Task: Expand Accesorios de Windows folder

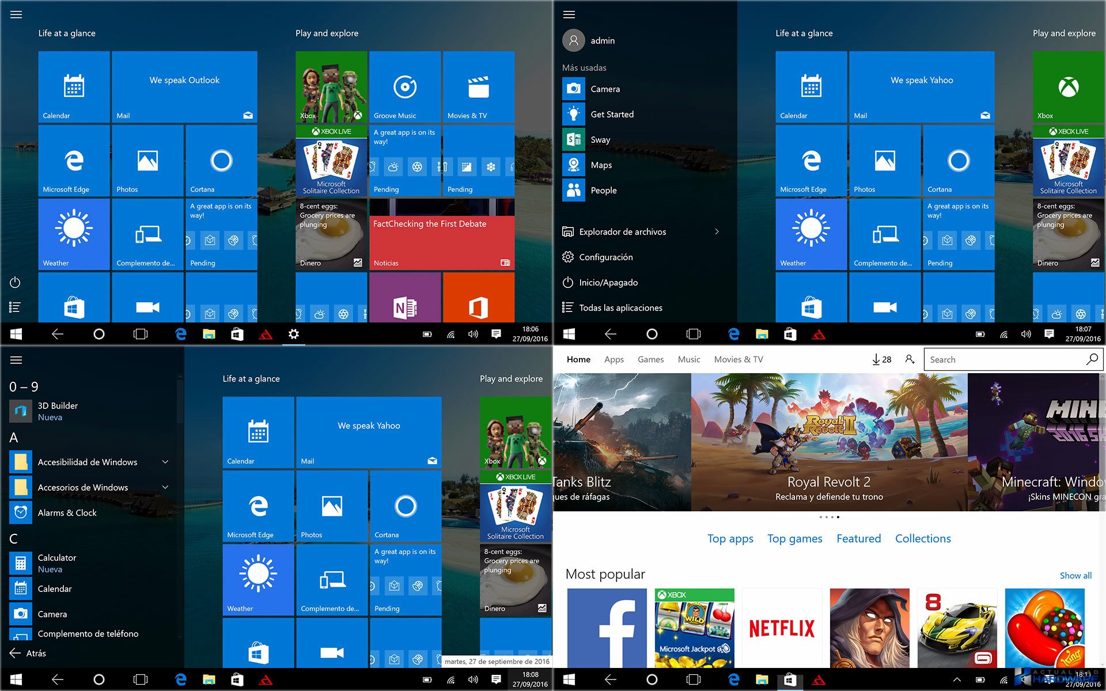Action: 165,487
